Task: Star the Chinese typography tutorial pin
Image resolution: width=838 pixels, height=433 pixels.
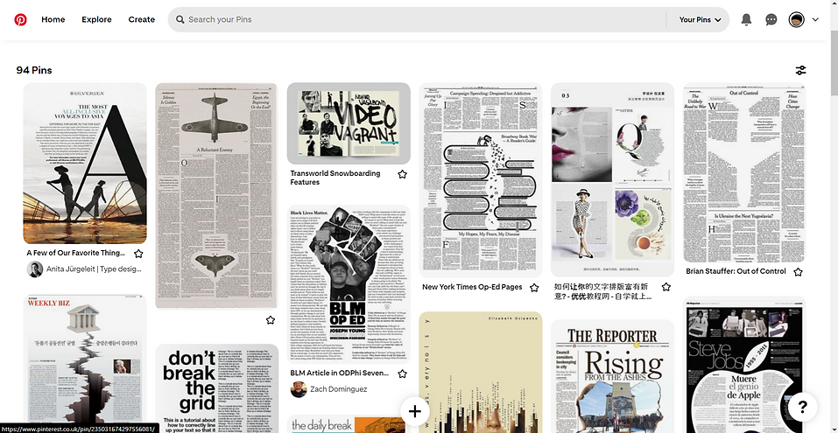Action: pyautogui.click(x=665, y=287)
